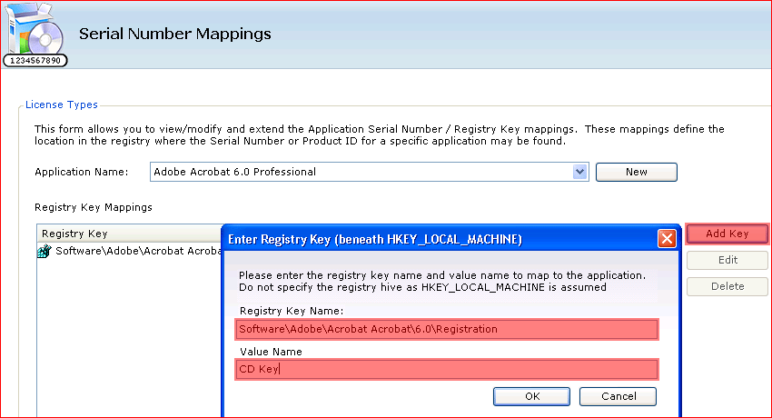Select the Software\Adobe\Acrobat registry key row
Viewport: 772px width, 418px height.
tap(130, 251)
